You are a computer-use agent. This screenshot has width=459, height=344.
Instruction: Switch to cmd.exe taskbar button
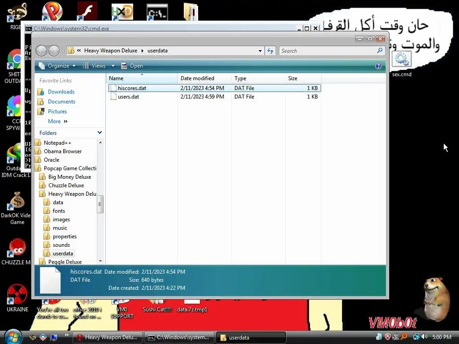[x=179, y=337]
